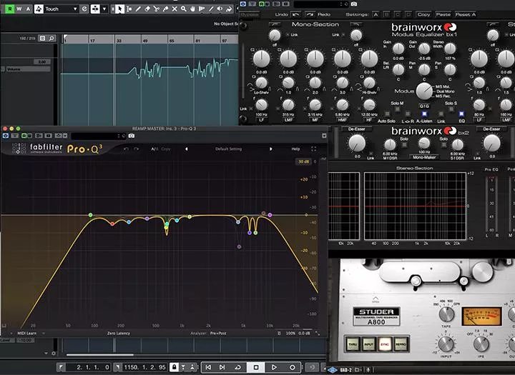Open the Pre+Post analyzer settings

click(218, 334)
